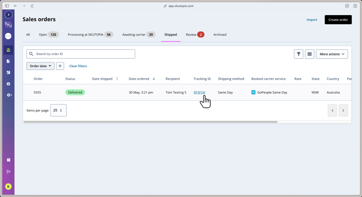Select the Shipped tab

(x=170, y=35)
